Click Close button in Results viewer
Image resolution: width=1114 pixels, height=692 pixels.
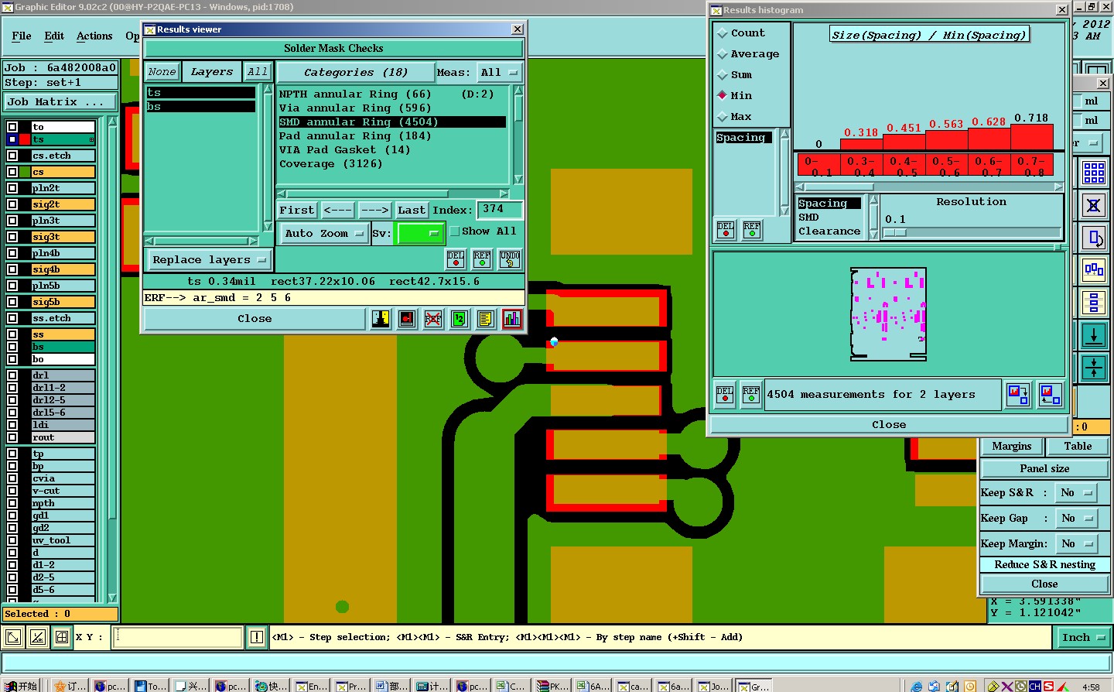click(255, 319)
